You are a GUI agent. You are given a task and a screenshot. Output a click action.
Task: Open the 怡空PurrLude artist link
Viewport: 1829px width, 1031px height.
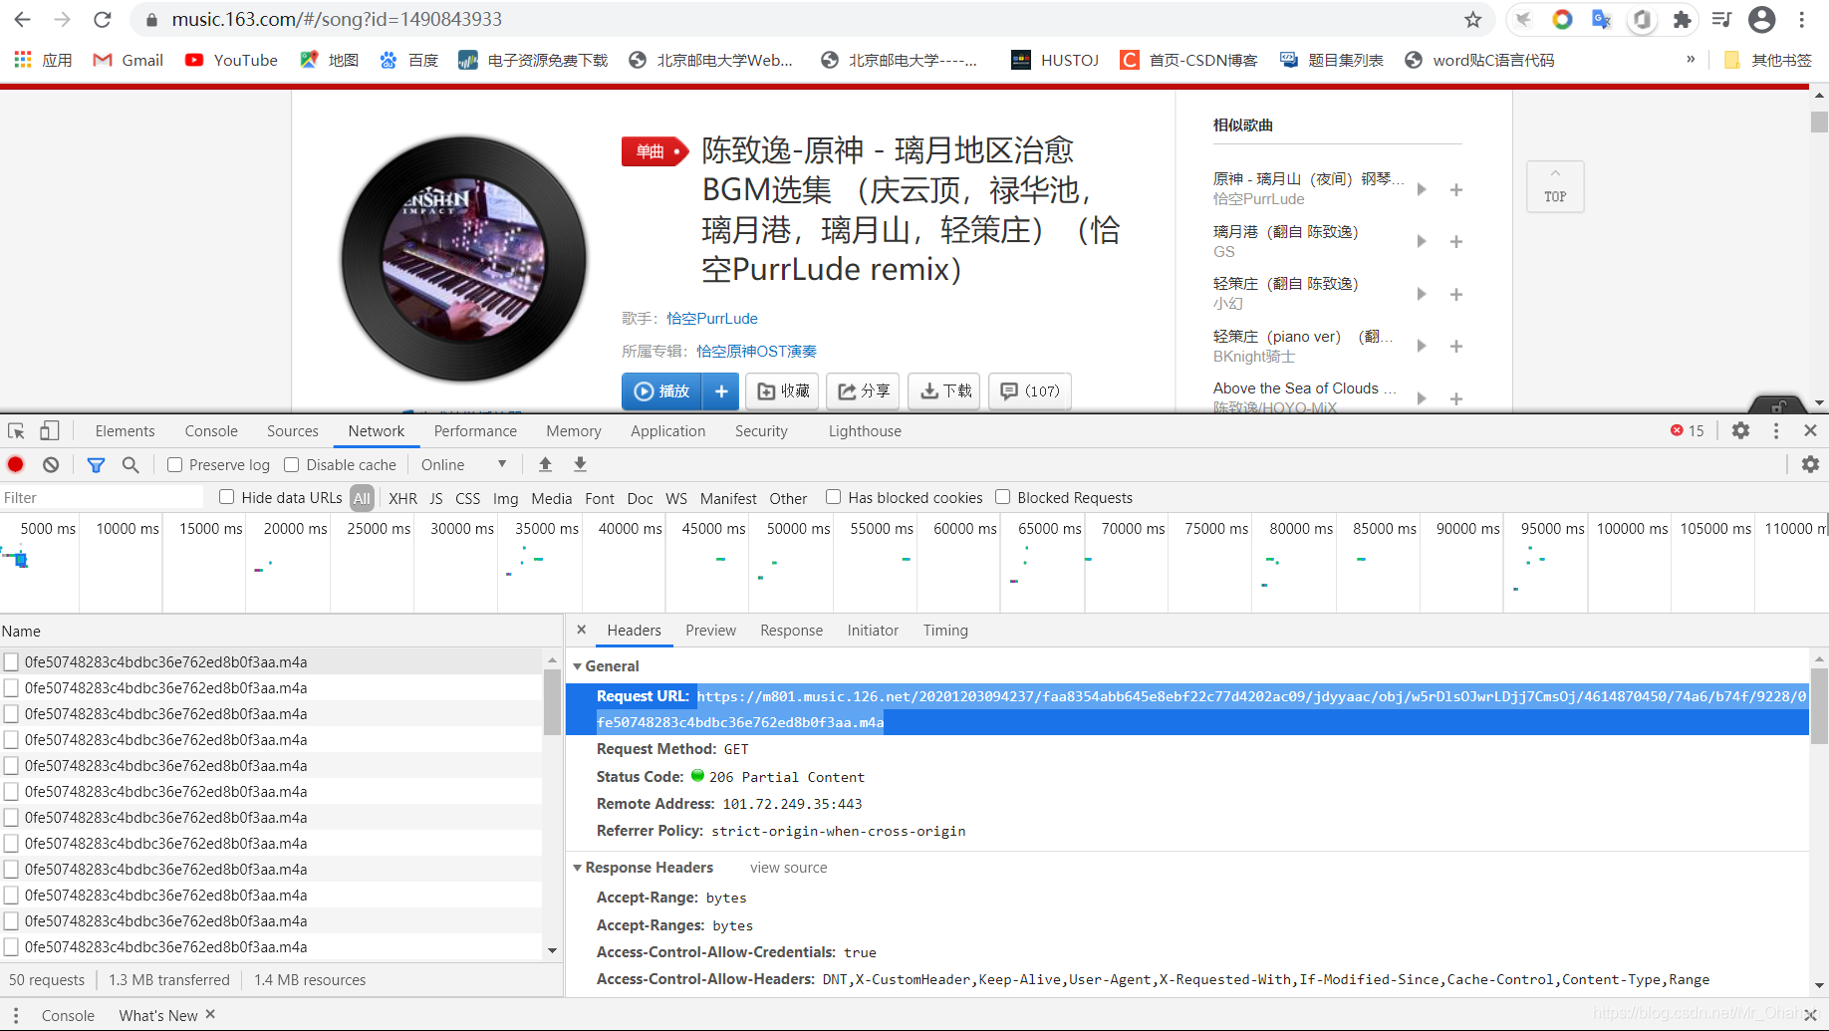(x=712, y=318)
